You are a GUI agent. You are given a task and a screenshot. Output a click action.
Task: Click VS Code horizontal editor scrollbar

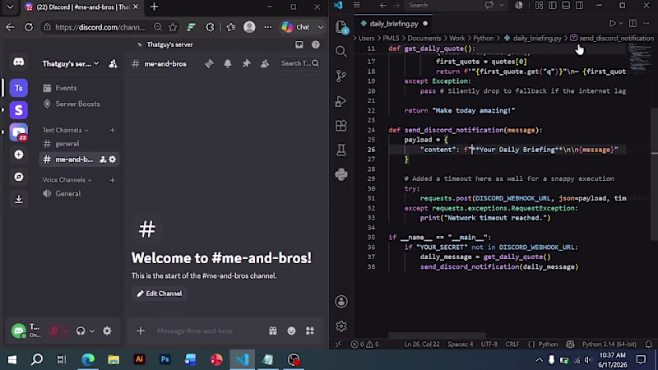[437, 335]
